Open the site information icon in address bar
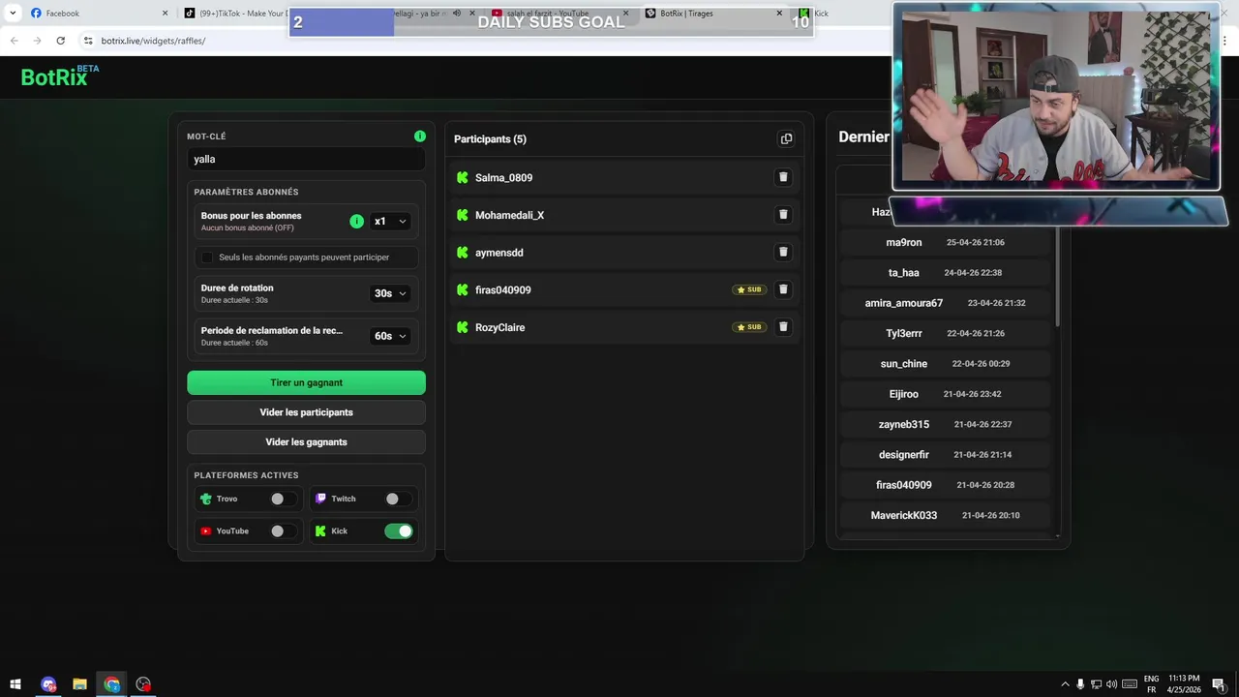Viewport: 1239px width, 697px height. point(88,41)
